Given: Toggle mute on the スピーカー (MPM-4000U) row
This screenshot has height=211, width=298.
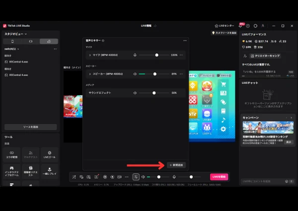Looking at the screenshot, I should [135, 74].
